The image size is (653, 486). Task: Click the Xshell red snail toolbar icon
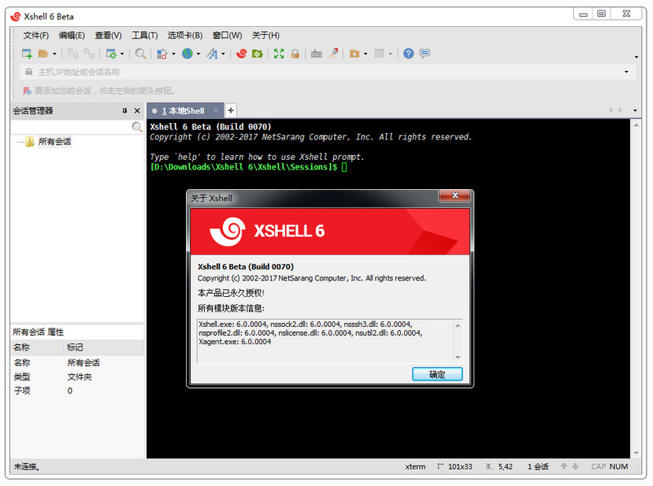pyautogui.click(x=241, y=54)
